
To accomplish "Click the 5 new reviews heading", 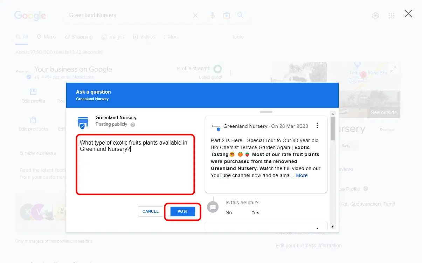I will pos(38,153).
